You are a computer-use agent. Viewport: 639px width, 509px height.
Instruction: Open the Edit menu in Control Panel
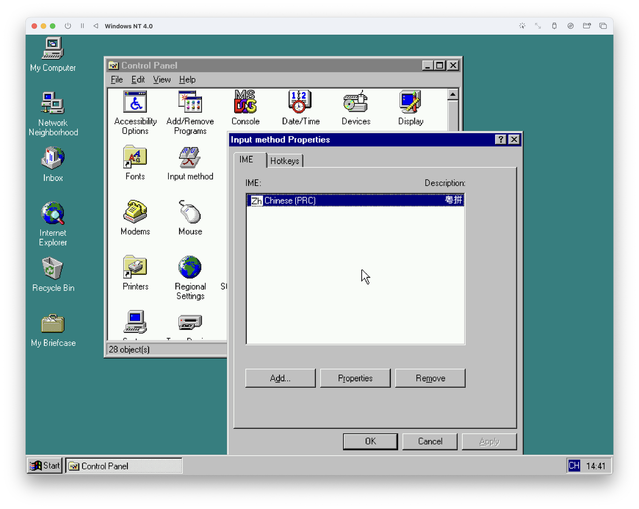[138, 79]
